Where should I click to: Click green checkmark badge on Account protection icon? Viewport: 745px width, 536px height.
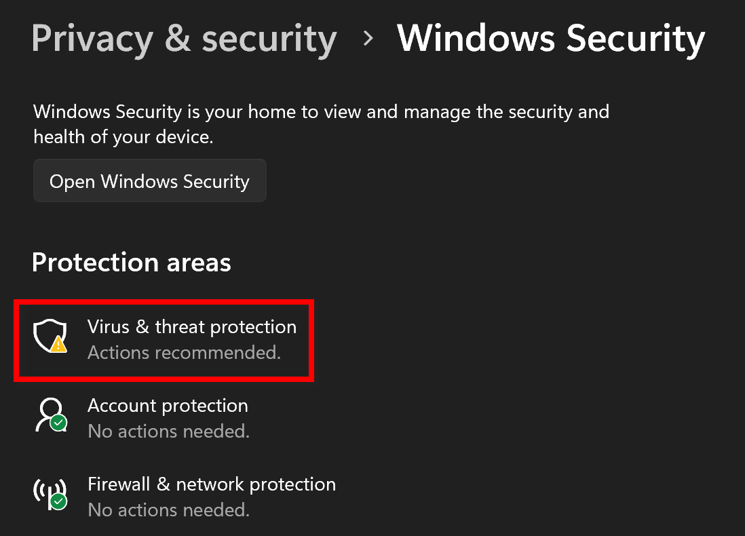(59, 423)
